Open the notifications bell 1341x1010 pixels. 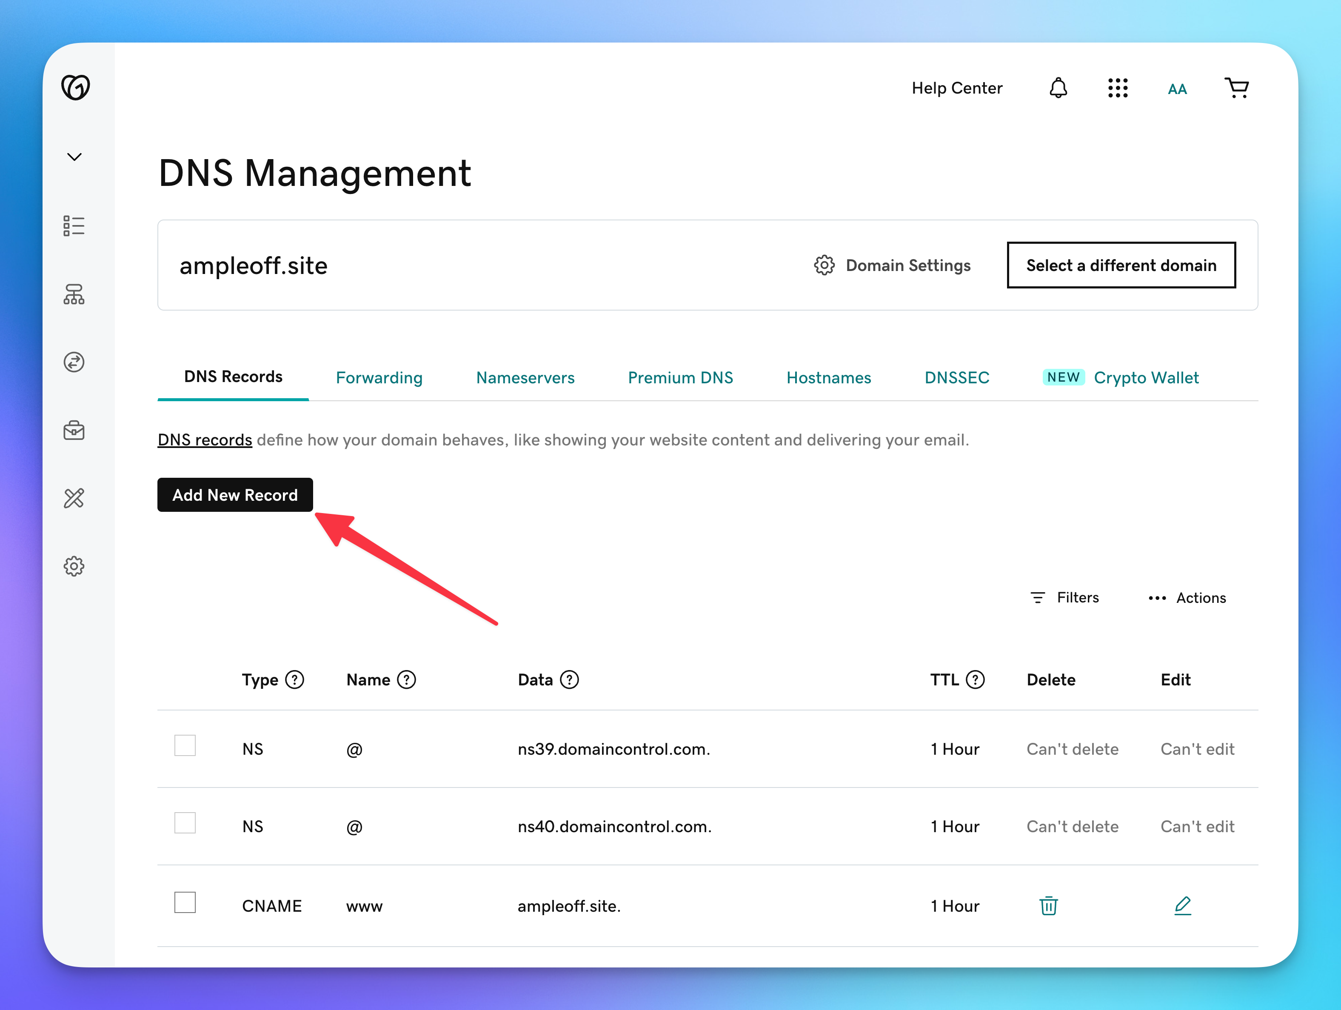point(1058,88)
